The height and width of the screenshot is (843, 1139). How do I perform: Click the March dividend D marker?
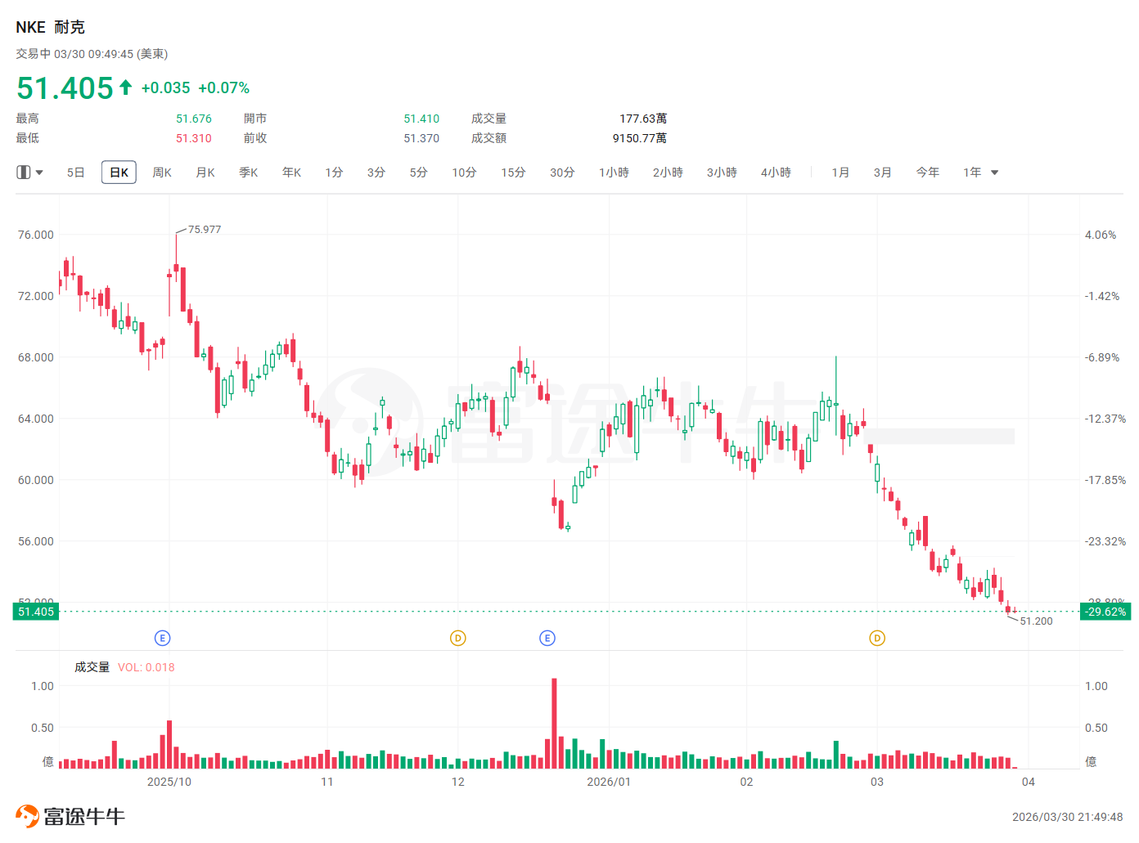877,638
